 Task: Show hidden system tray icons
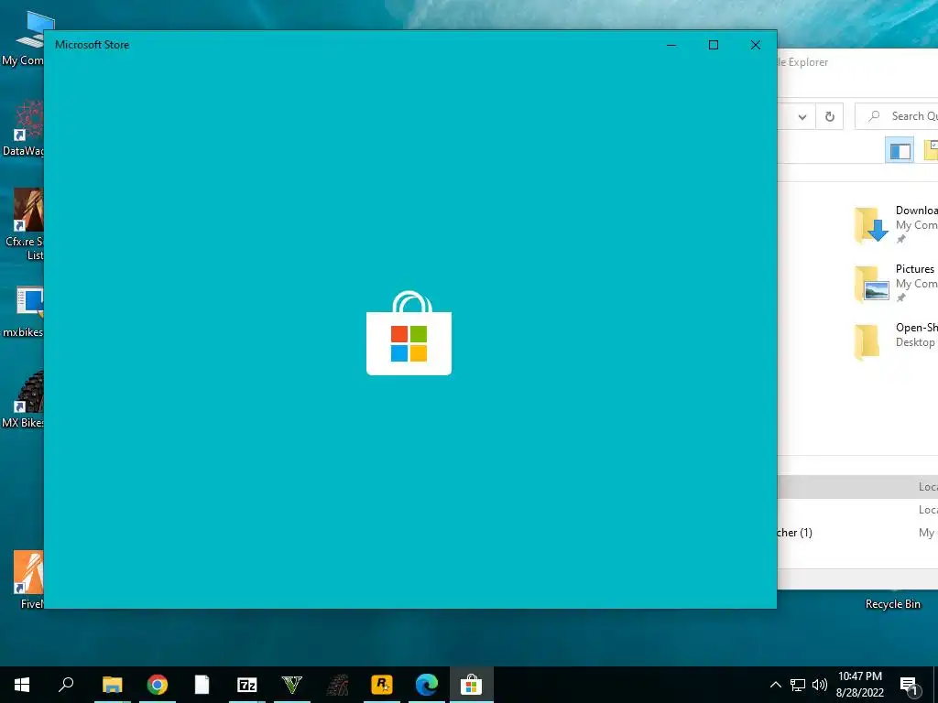(x=775, y=685)
